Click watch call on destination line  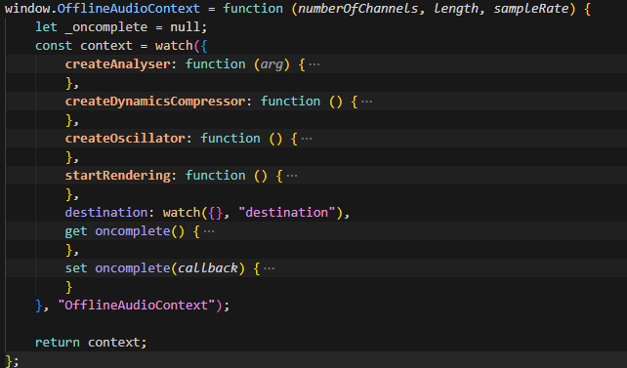pyautogui.click(x=182, y=213)
